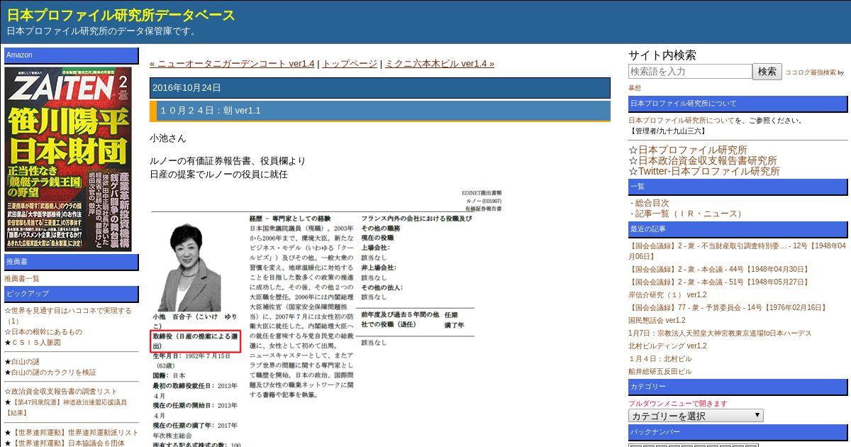Open 国民懇話会 ver1.2 link
The width and height of the screenshot is (851, 447).
pos(657,320)
